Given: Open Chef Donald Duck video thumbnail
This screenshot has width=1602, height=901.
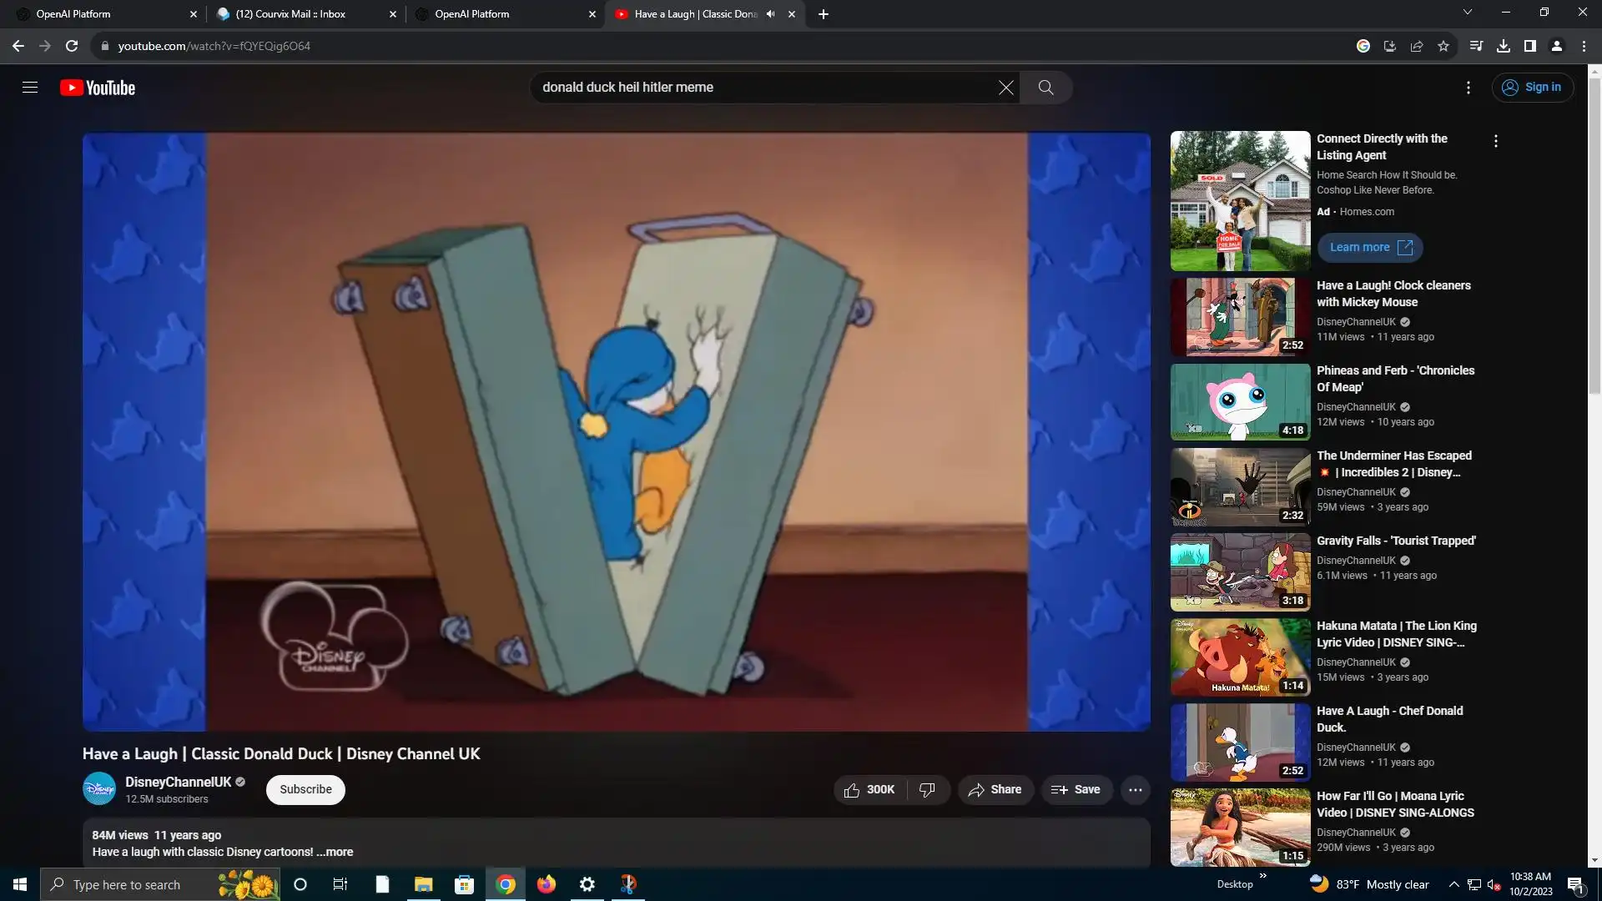Looking at the screenshot, I should [1240, 742].
